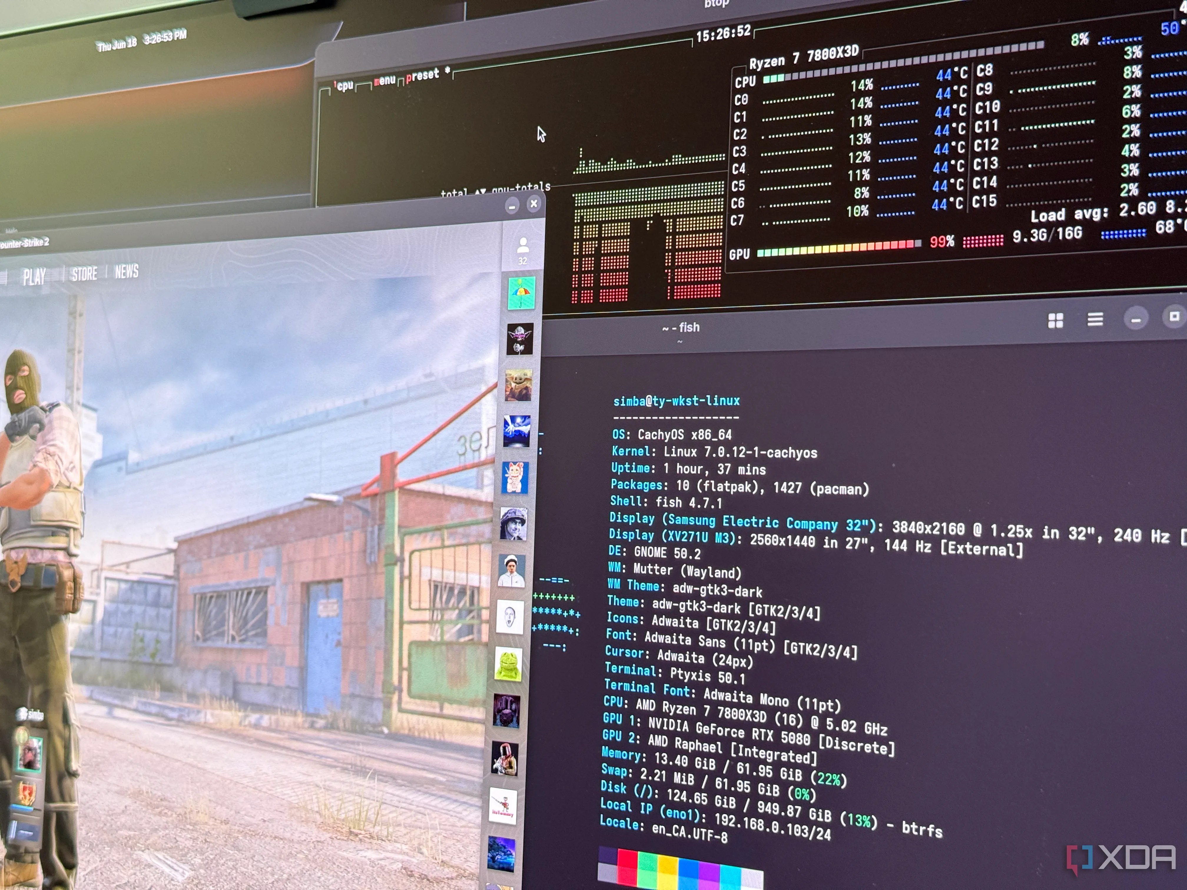Click the dark purple cave friend avatar

click(x=506, y=711)
